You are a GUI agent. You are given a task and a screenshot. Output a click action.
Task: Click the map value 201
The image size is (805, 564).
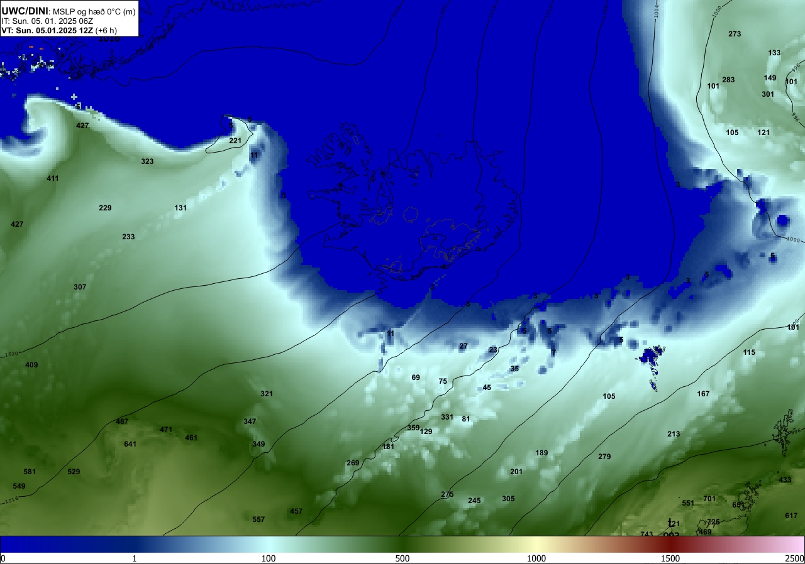[516, 472]
